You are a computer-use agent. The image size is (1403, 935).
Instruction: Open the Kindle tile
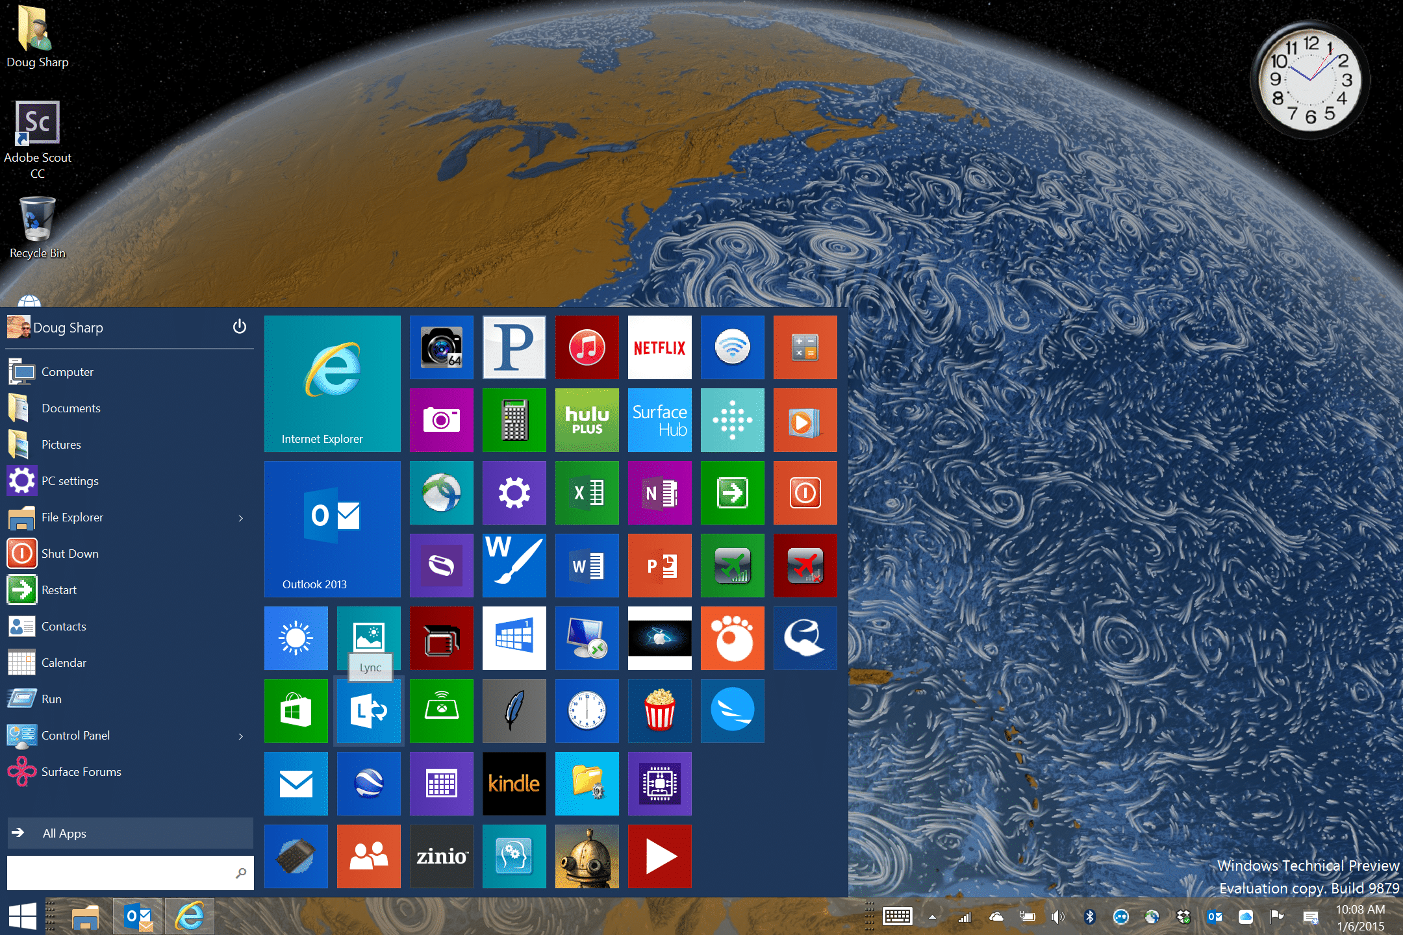(x=514, y=784)
